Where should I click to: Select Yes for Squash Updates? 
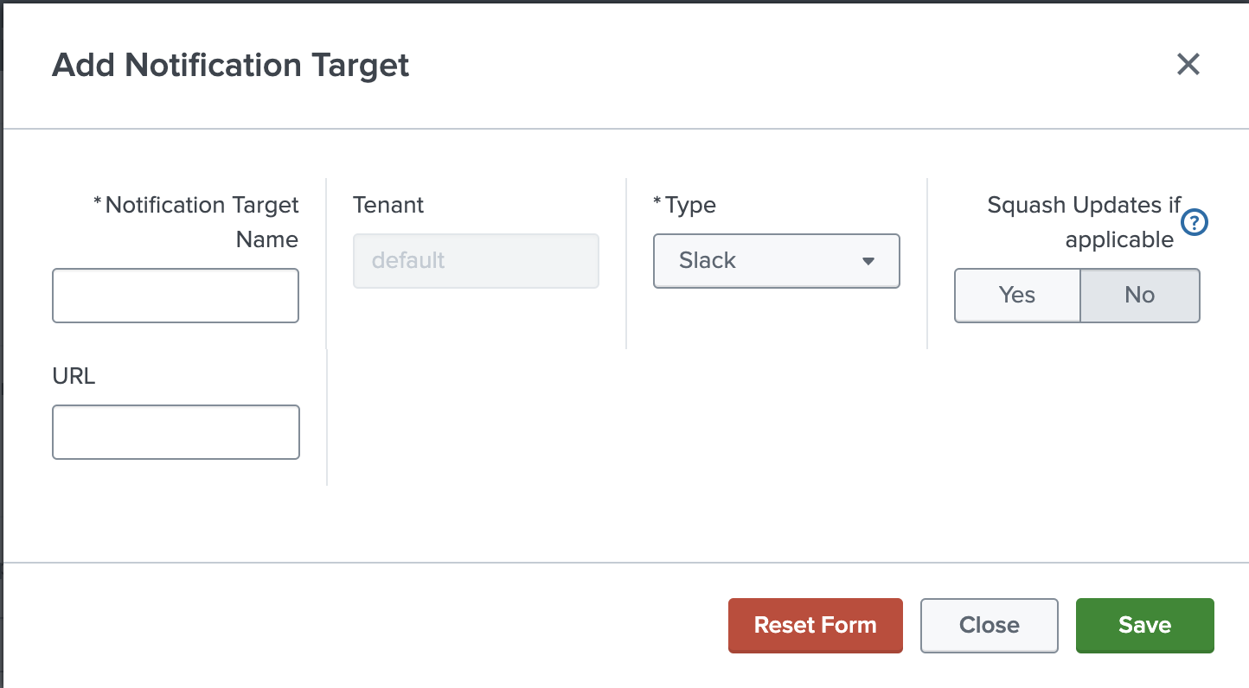[1017, 296]
